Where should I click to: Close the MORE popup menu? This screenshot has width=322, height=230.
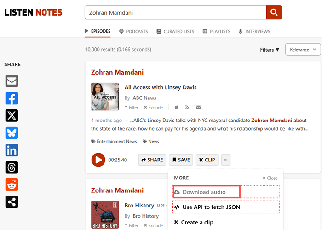(x=270, y=178)
